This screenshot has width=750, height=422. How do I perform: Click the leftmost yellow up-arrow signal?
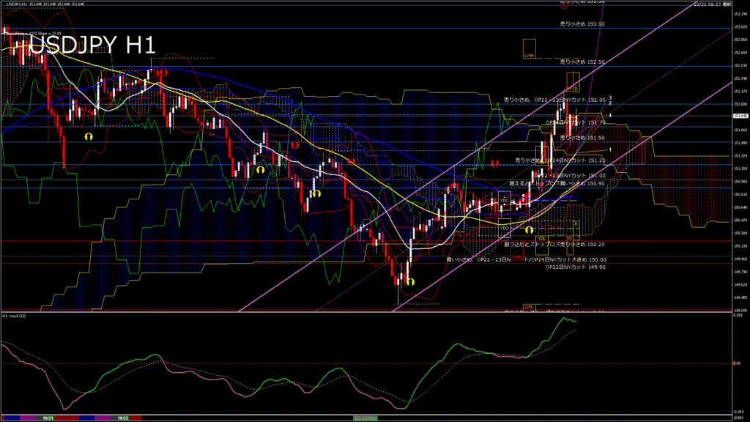[89, 136]
